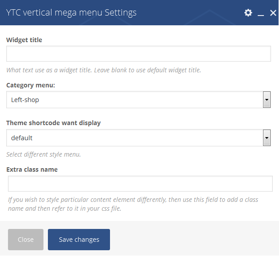Click the Theme shortcode want display label
The width and height of the screenshot is (279, 256).
[53, 123]
